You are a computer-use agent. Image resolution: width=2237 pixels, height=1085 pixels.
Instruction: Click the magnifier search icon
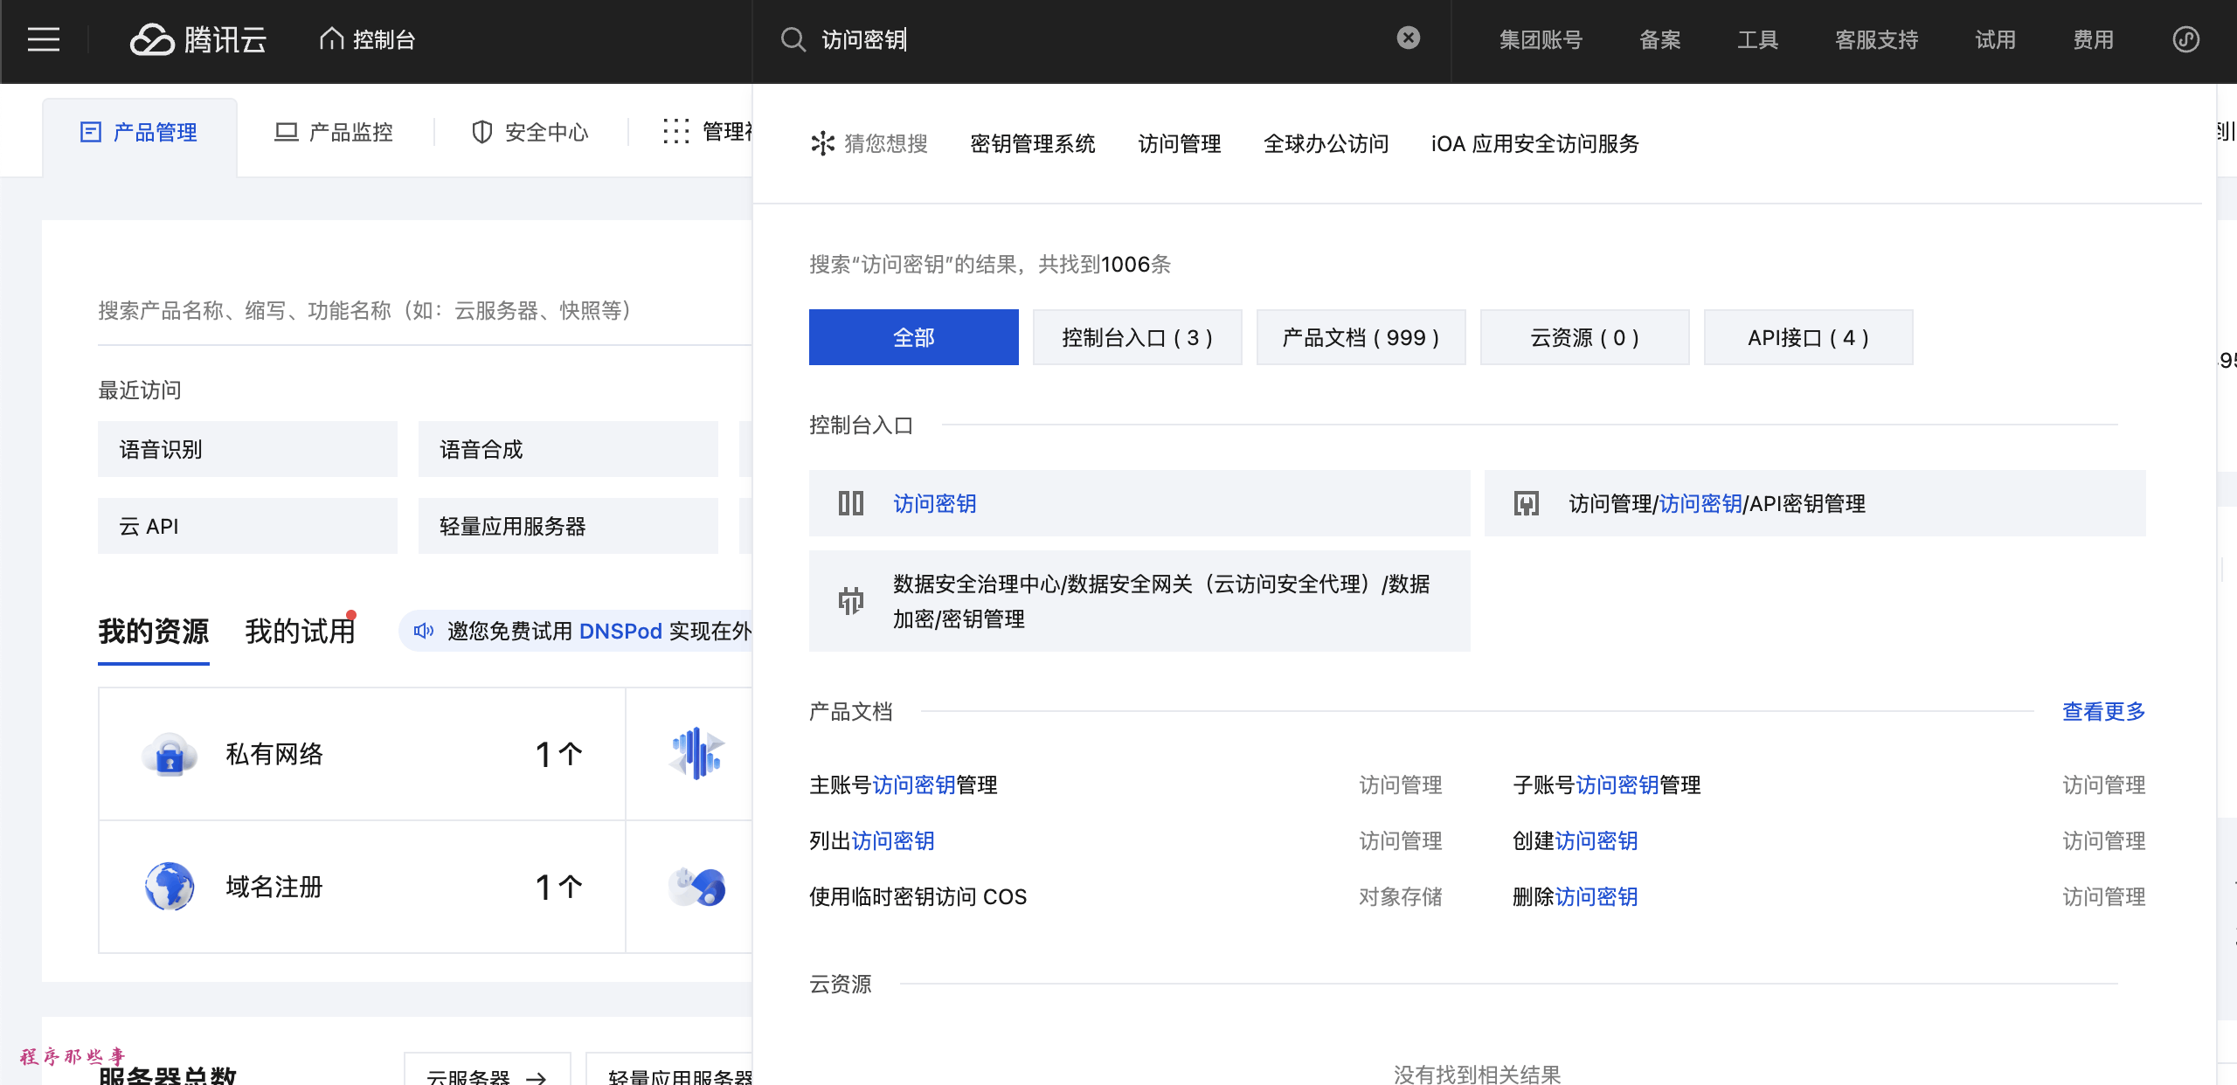click(x=793, y=39)
